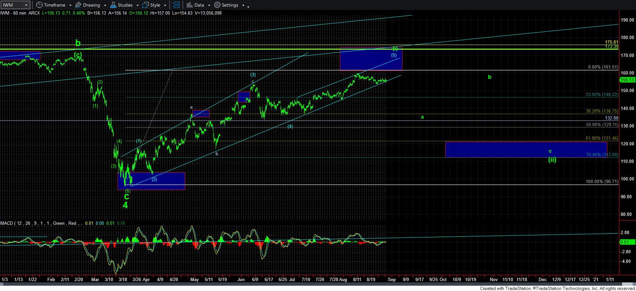This screenshot has height=291, width=636.
Task: Open the Data menu
Action: click(195, 5)
